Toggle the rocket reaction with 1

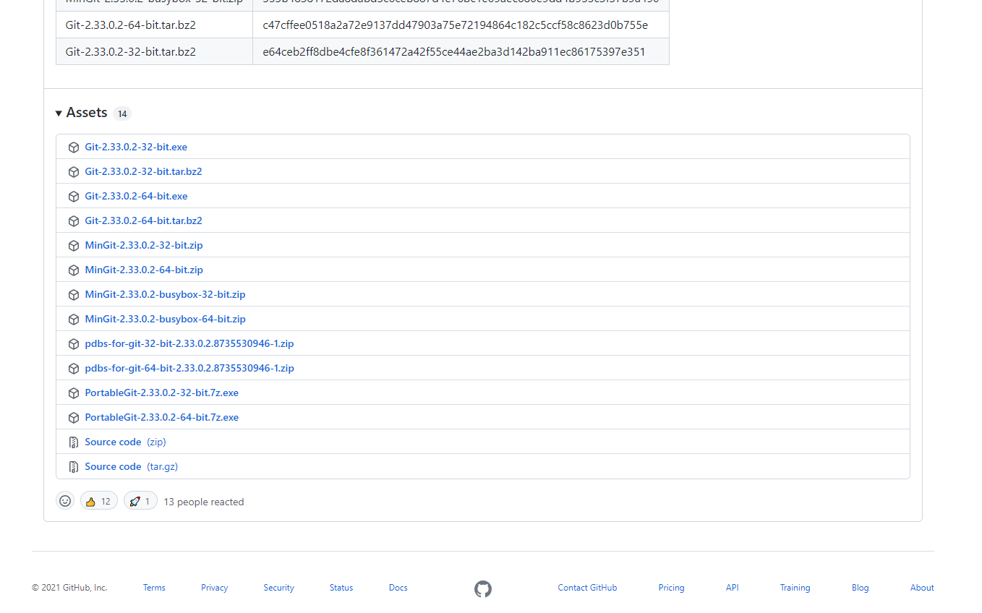(x=140, y=500)
